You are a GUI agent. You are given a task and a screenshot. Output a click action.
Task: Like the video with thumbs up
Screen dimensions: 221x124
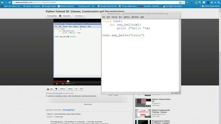(x=50, y=89)
